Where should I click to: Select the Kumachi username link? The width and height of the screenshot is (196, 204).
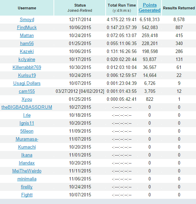(27, 147)
